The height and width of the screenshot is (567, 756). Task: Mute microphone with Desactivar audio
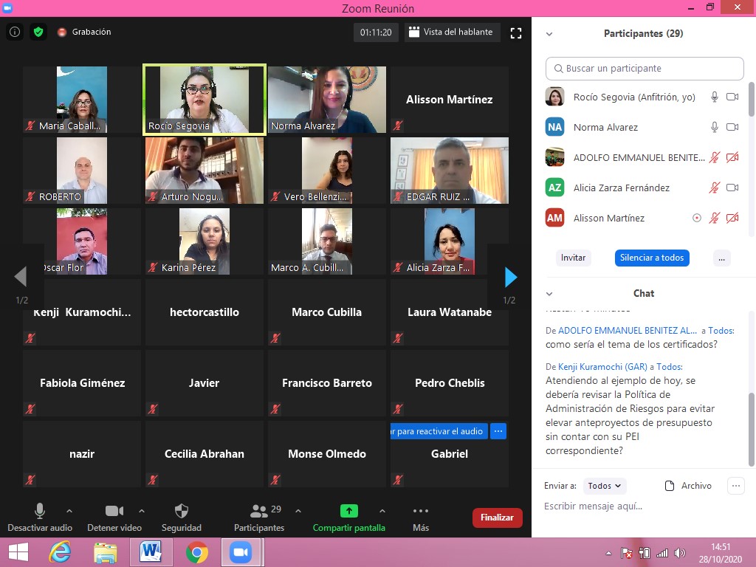40,518
